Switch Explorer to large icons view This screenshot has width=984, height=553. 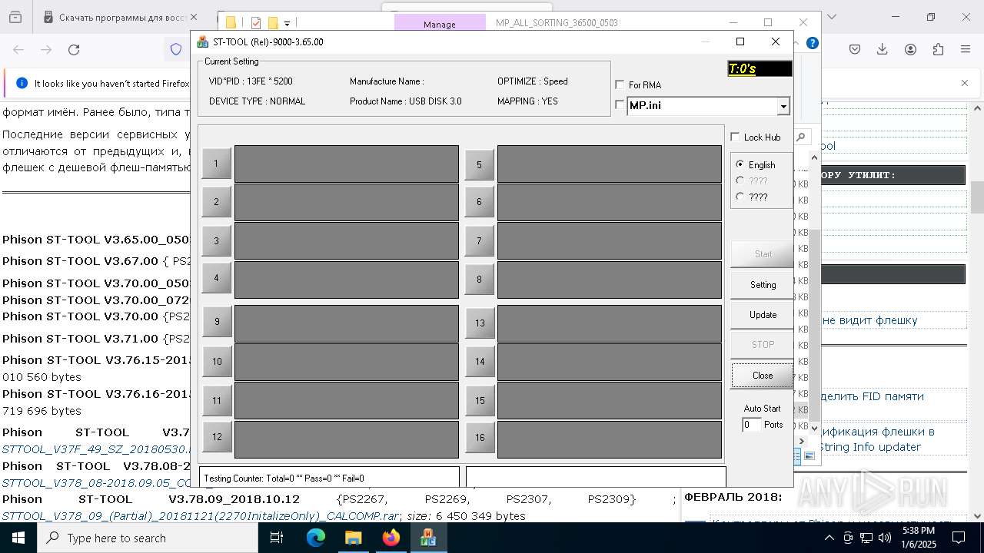pos(809,456)
